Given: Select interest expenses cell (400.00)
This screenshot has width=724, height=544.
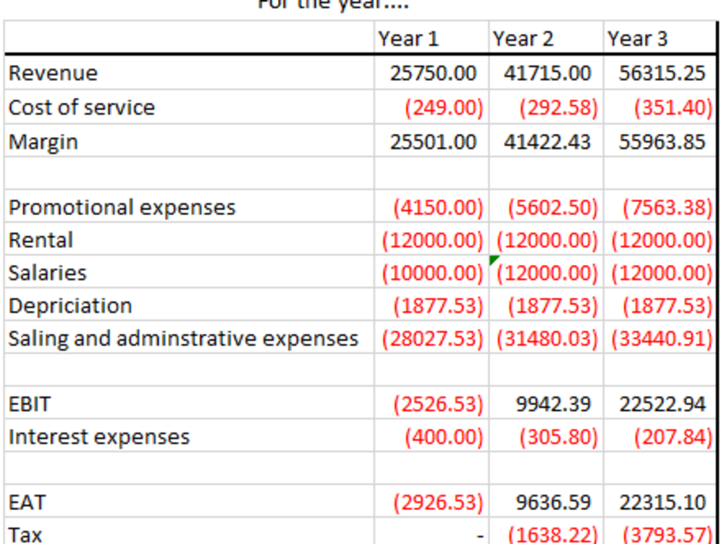Looking at the screenshot, I should pyautogui.click(x=432, y=436).
